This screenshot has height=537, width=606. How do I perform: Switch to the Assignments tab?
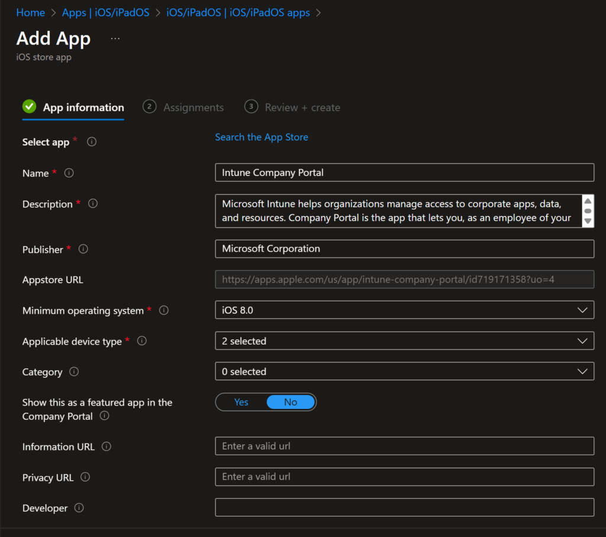pos(183,108)
